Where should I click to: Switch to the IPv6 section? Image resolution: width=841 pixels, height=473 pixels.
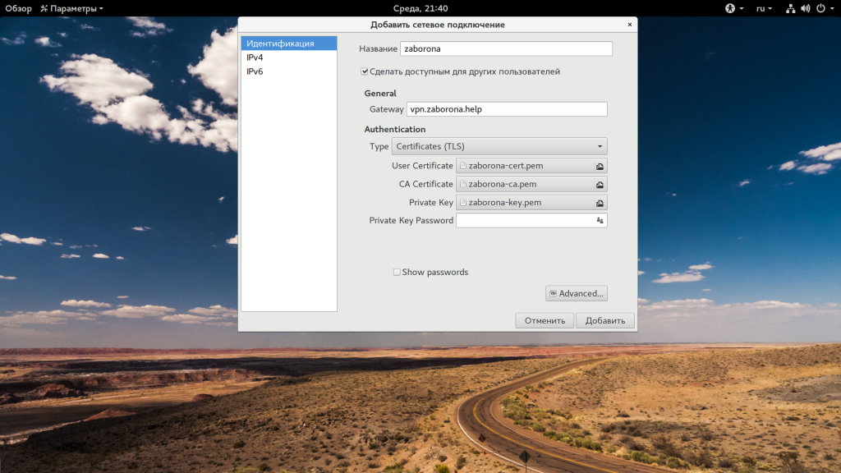pyautogui.click(x=255, y=71)
